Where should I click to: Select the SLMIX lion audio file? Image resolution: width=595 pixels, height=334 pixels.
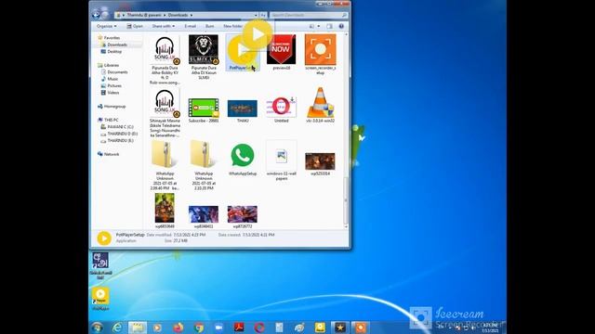pyautogui.click(x=204, y=49)
